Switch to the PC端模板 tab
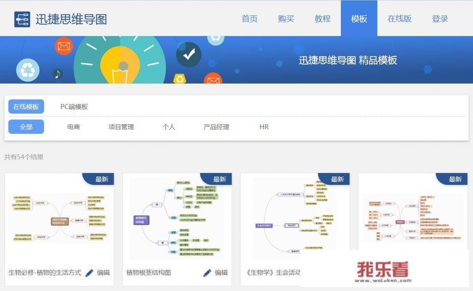 74,107
